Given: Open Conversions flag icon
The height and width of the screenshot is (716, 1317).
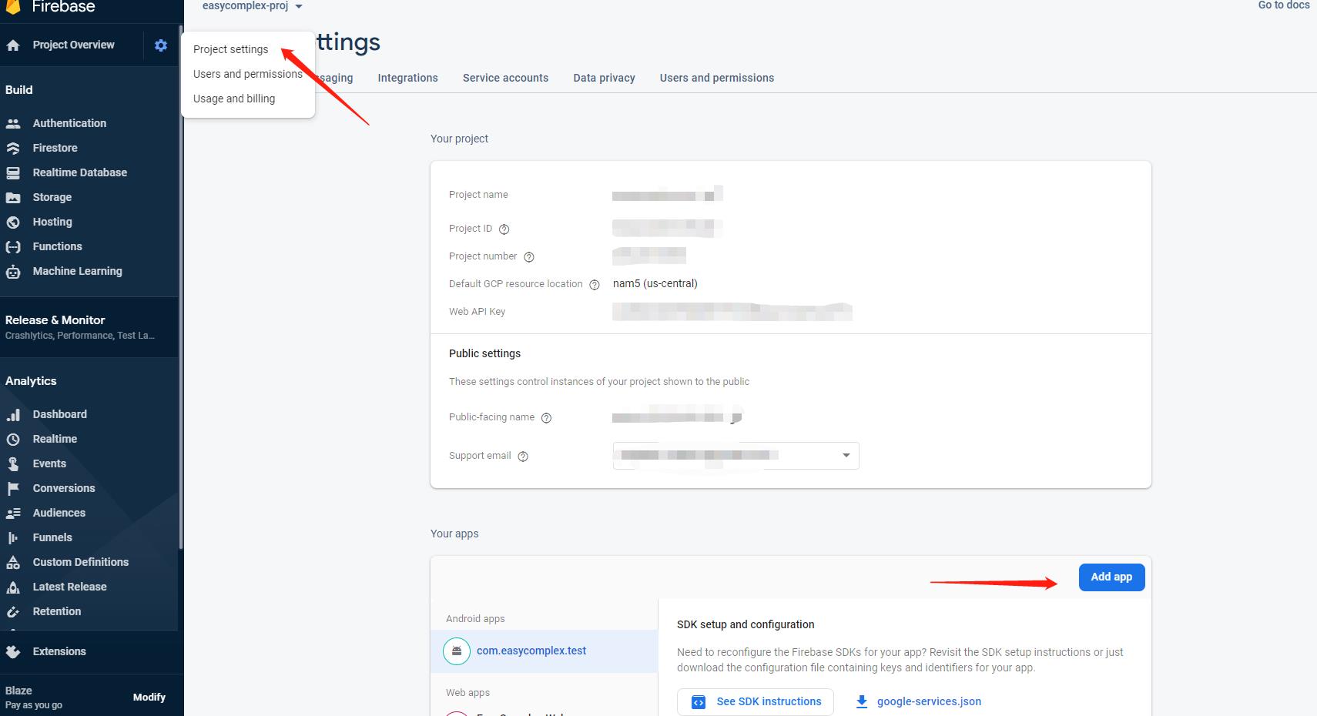Looking at the screenshot, I should pyautogui.click(x=13, y=488).
